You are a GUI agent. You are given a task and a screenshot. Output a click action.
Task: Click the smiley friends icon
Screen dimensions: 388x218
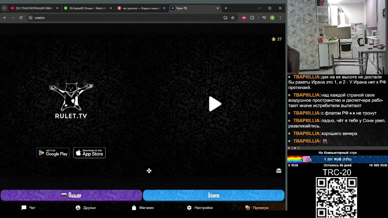(78, 208)
